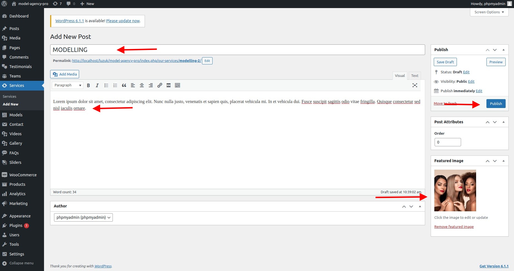Apply italic formatting to text

click(97, 86)
